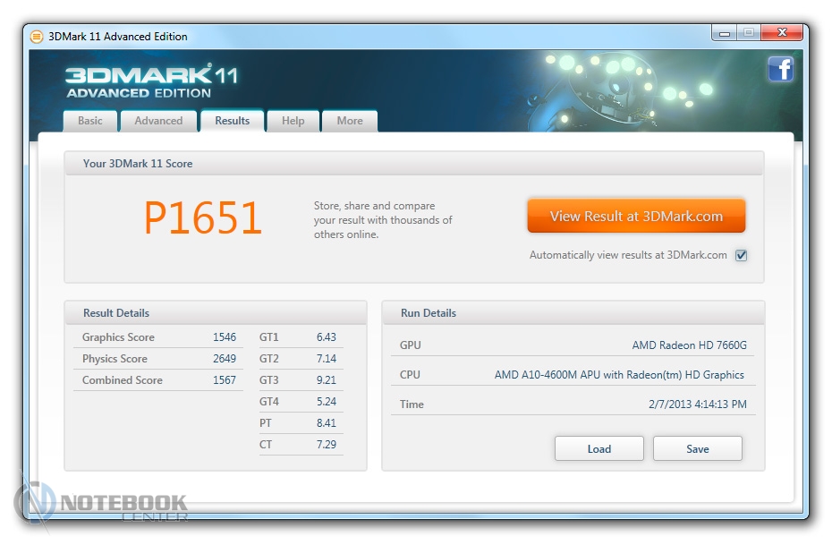Minimize the 3DMark 11 window

[x=724, y=33]
